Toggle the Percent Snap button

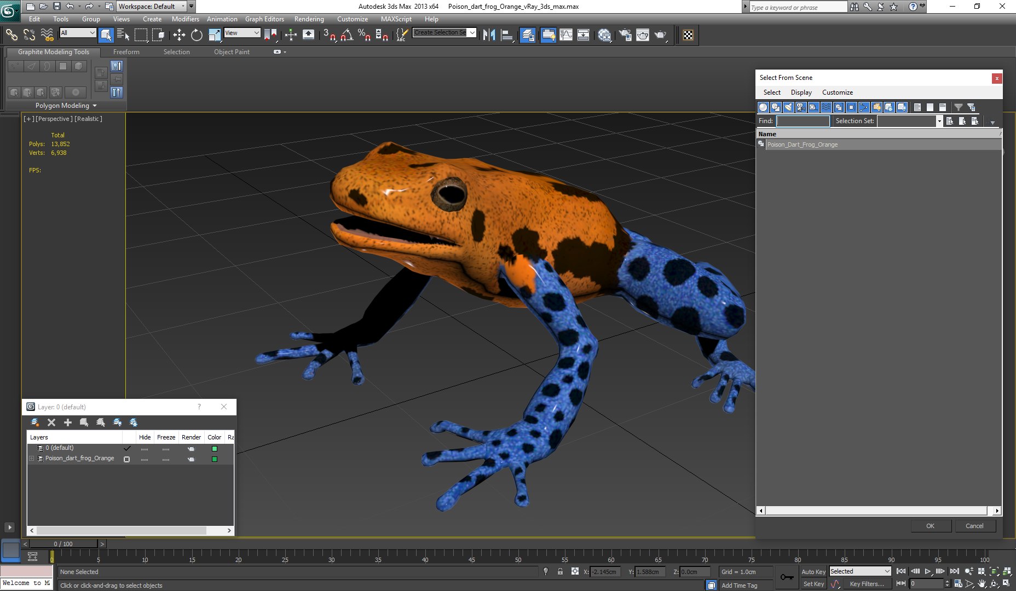(364, 35)
